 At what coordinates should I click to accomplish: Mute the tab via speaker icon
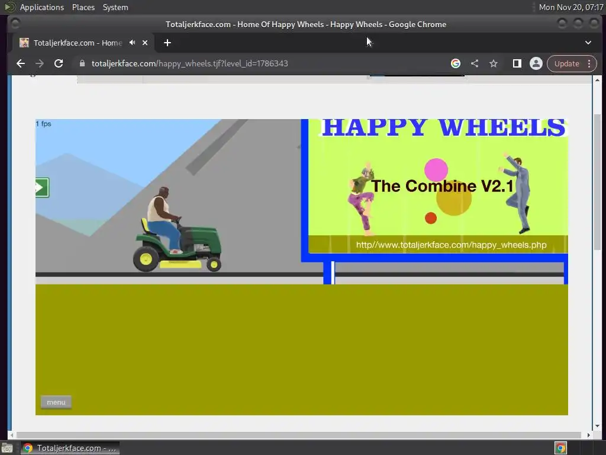pos(132,43)
